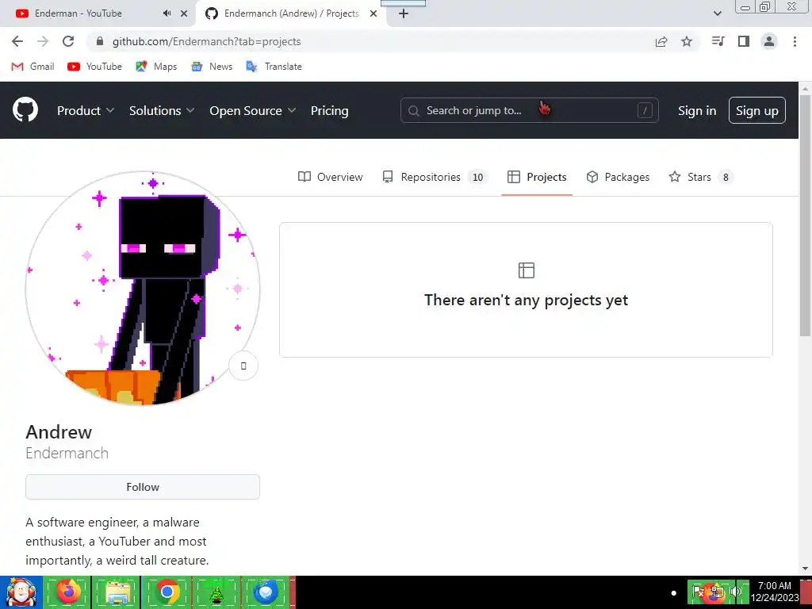812x609 pixels.
Task: Switch to the Overview tab
Action: click(x=331, y=177)
